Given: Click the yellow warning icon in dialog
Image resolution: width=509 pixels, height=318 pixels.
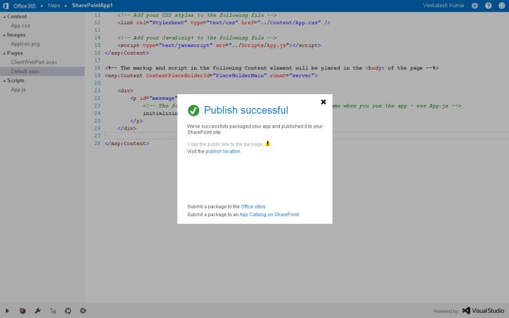Looking at the screenshot, I should (267, 143).
